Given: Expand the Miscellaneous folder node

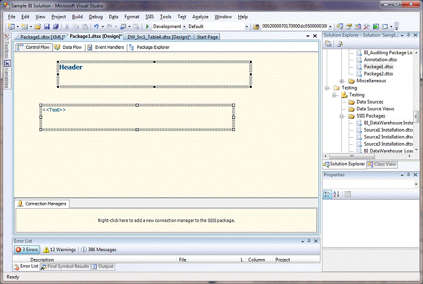Looking at the screenshot, I should tap(342, 81).
